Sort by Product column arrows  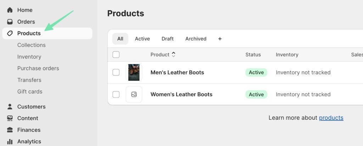click(173, 55)
